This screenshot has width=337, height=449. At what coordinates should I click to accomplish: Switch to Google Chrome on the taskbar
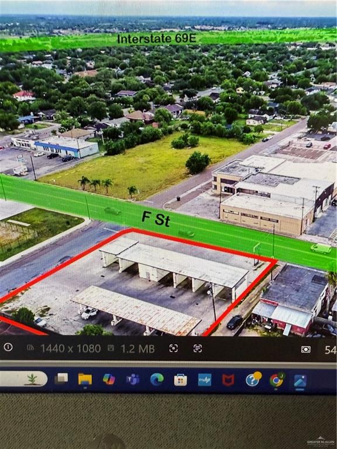277,380
